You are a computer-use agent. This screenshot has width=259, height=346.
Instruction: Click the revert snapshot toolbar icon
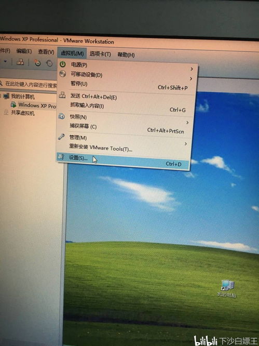pos(49,63)
